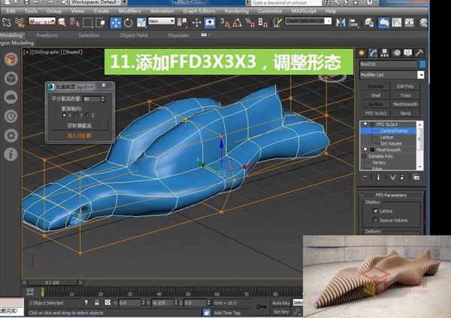The height and width of the screenshot is (318, 451).
Task: Open the Motion command panel tab
Action: coord(397,52)
